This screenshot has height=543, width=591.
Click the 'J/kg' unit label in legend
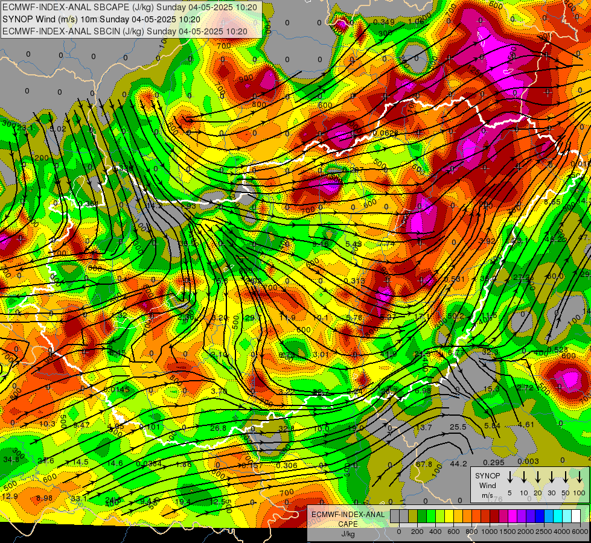(x=348, y=534)
